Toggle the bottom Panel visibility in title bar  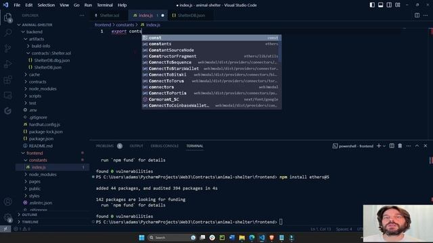[x=380, y=5]
